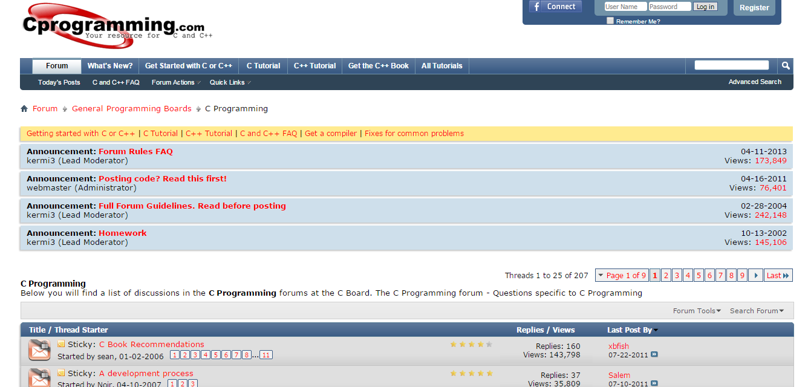The width and height of the screenshot is (808, 387).
Task: Open the C++ Tutorial navigation tab
Action: pyautogui.click(x=314, y=66)
